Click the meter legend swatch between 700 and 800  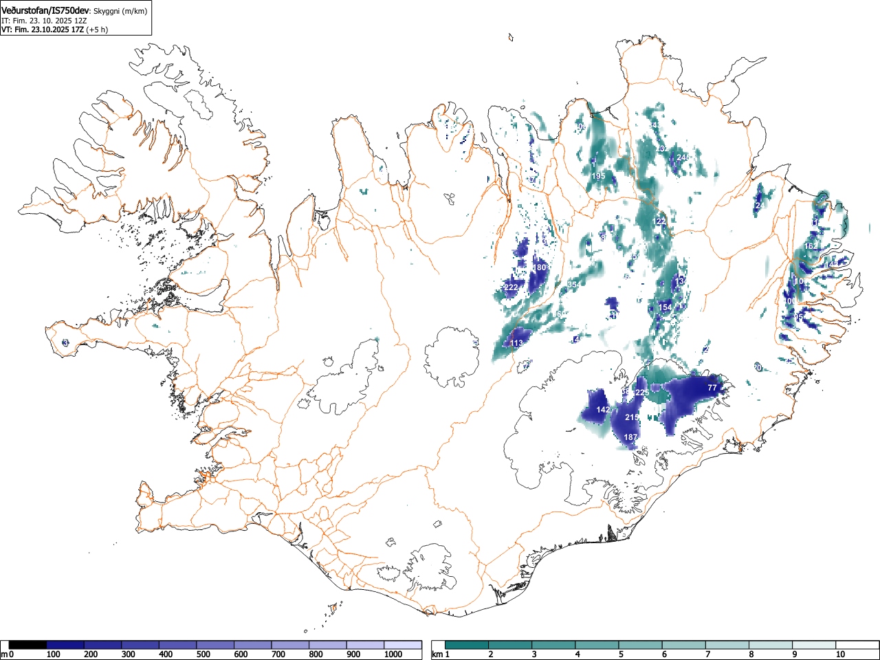pyautogui.click(x=290, y=645)
